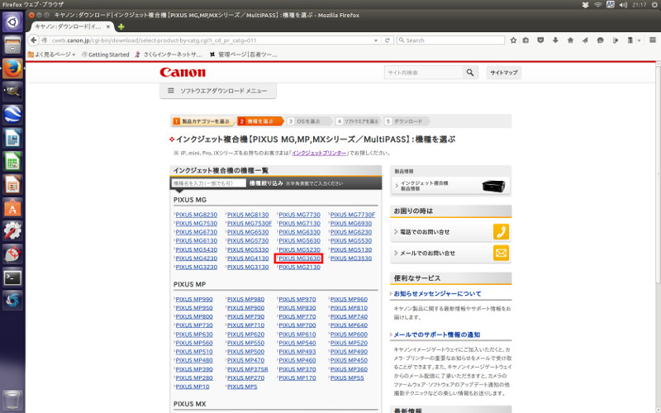Image resolution: width=661 pixels, height=413 pixels.
Task: Open 電話でのお問い合せ link
Action: [x=425, y=232]
